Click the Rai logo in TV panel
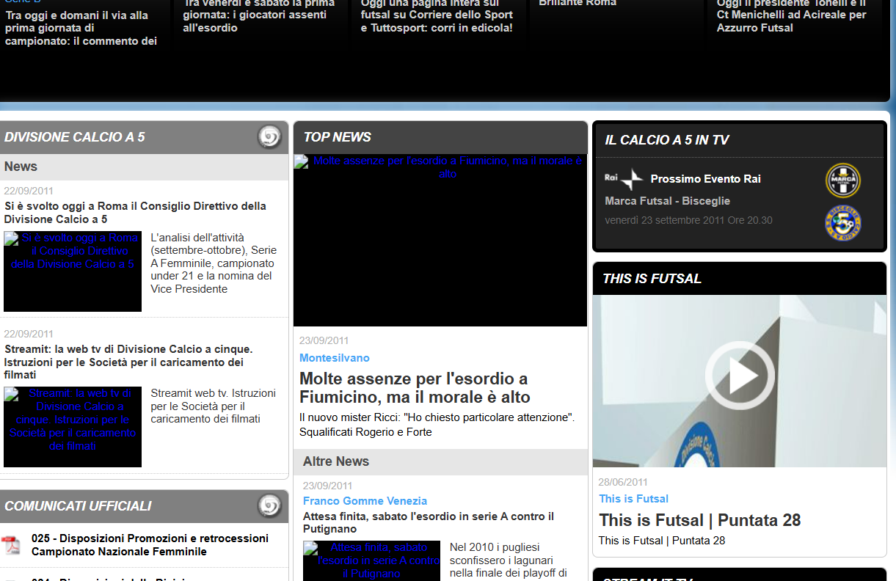Image resolution: width=896 pixels, height=581 pixels. coord(623,179)
